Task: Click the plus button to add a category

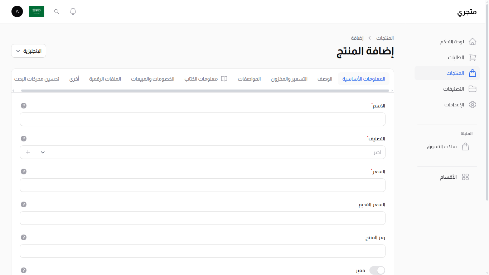Action: (28, 152)
